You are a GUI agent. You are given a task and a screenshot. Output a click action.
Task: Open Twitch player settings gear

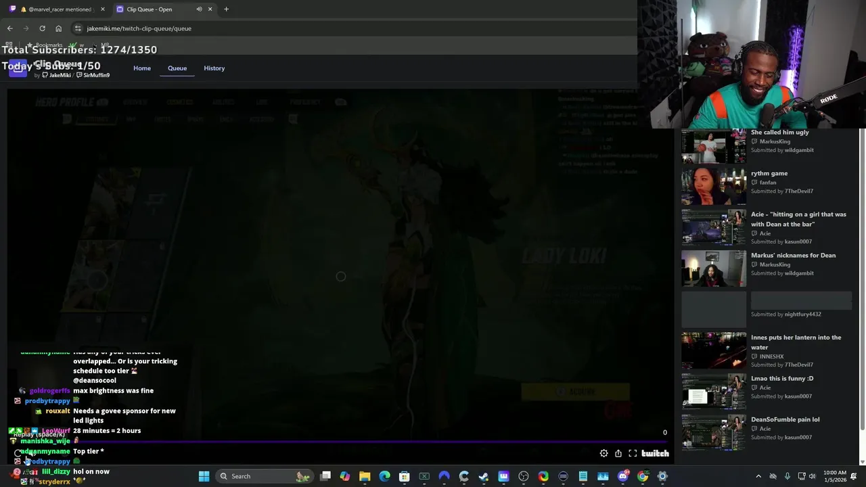tap(603, 454)
